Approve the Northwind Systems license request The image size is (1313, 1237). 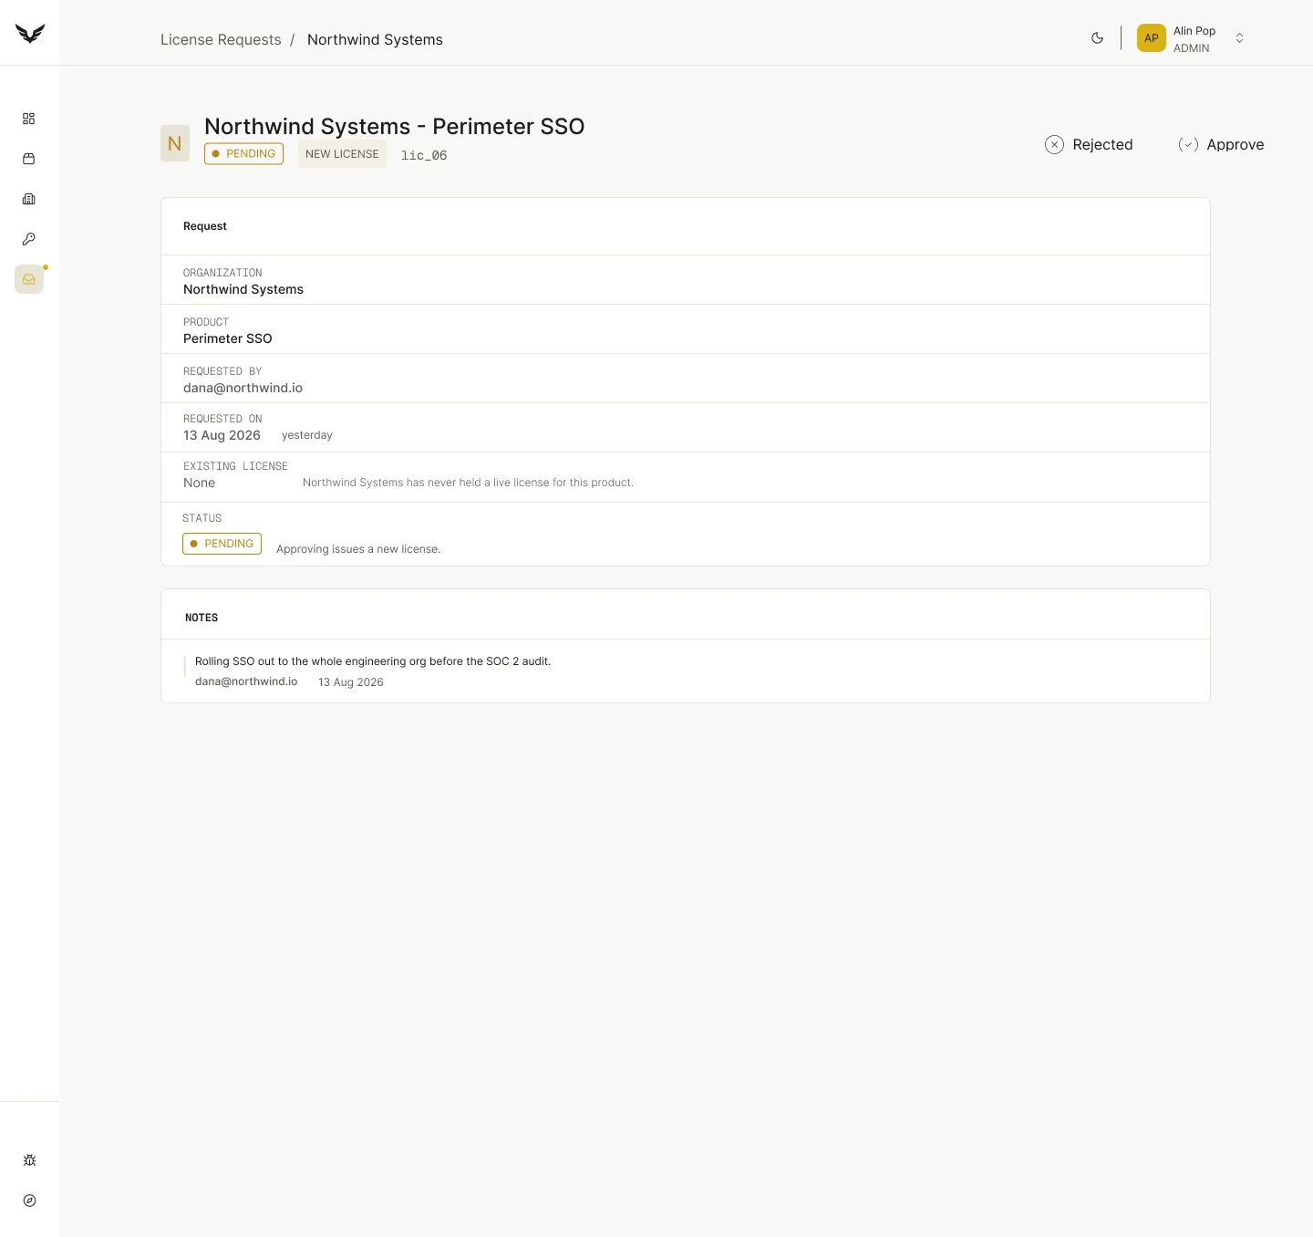1221,144
